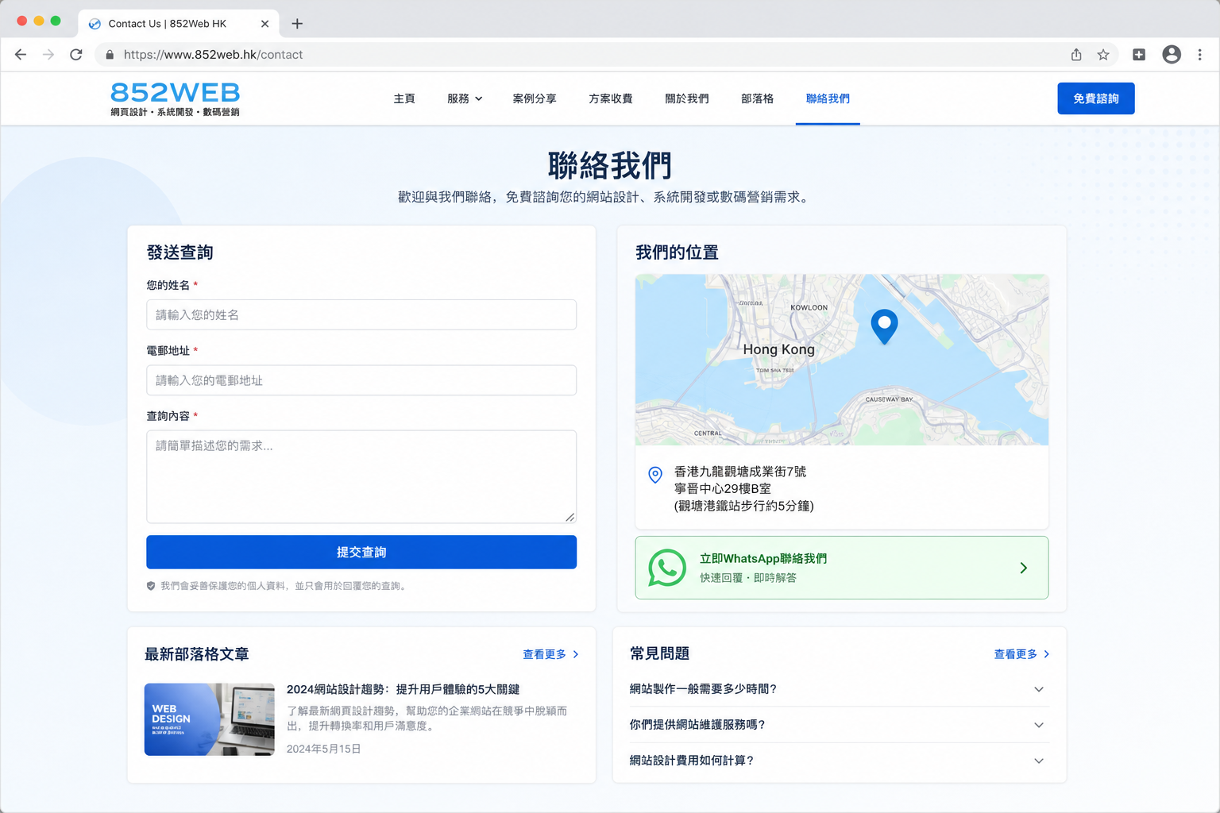Open the 案例分享 nav item

[535, 98]
